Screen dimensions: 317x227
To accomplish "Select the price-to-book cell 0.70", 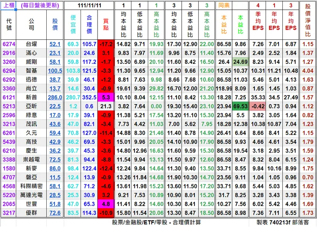I will point(308,177).
